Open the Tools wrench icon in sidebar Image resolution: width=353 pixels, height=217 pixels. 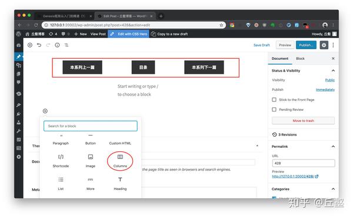click(19, 131)
